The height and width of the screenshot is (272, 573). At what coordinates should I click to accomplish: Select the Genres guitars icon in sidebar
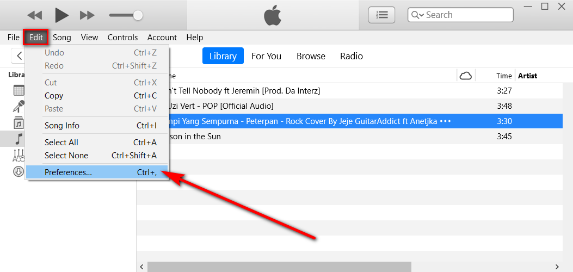19,156
